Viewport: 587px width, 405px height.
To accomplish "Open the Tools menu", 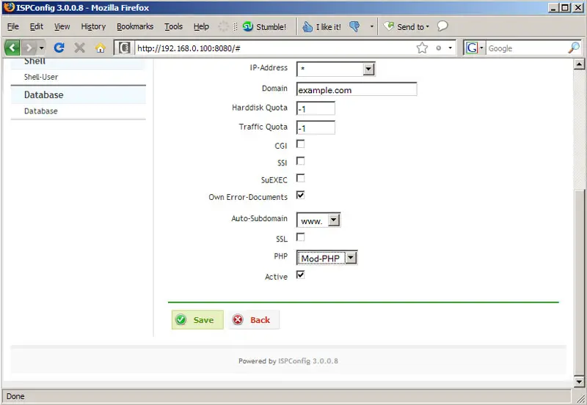I will click(x=173, y=26).
